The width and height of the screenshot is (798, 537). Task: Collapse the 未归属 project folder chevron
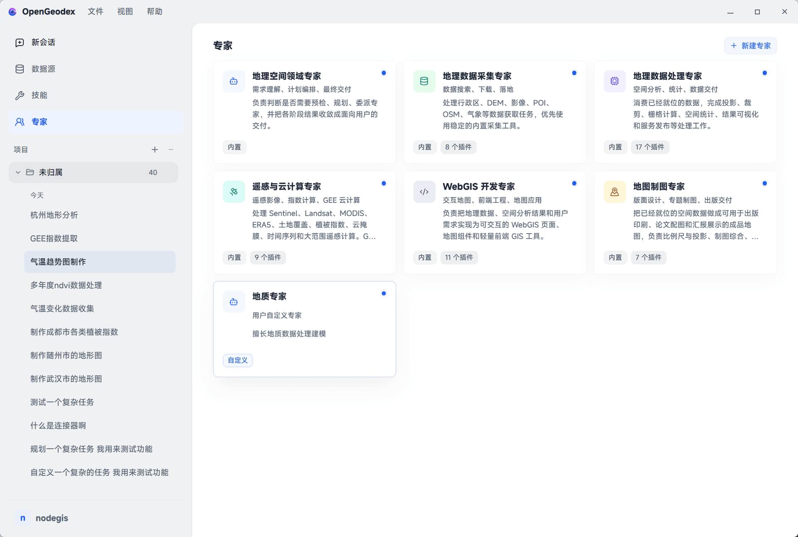tap(18, 172)
